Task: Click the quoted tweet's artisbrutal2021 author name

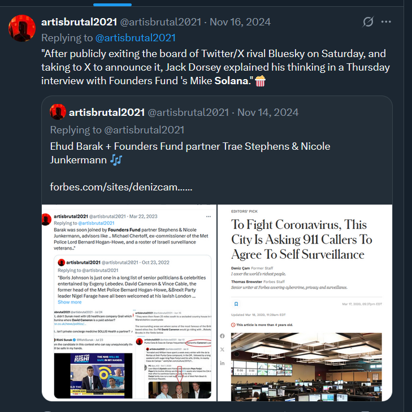Action: tap(107, 112)
